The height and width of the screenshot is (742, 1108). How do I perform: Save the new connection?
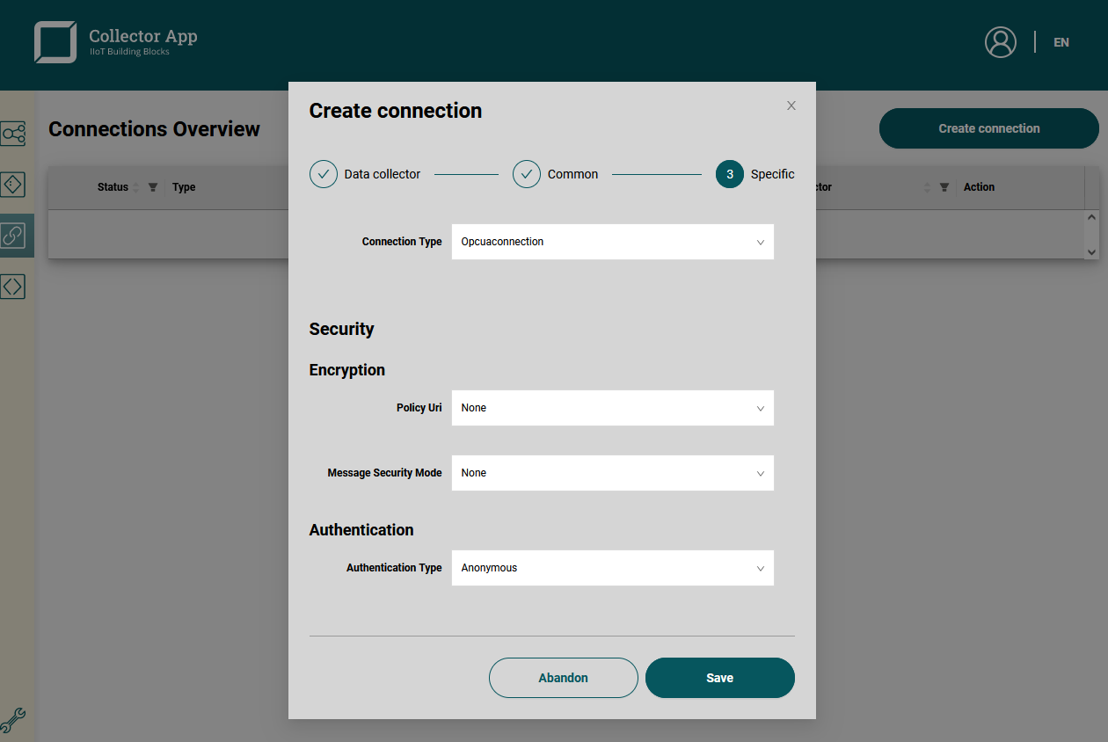coord(719,678)
